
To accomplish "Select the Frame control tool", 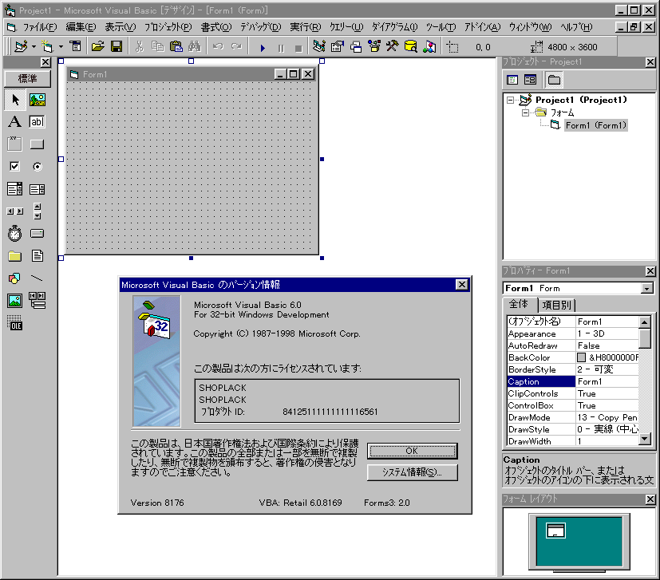I will pyautogui.click(x=14, y=144).
